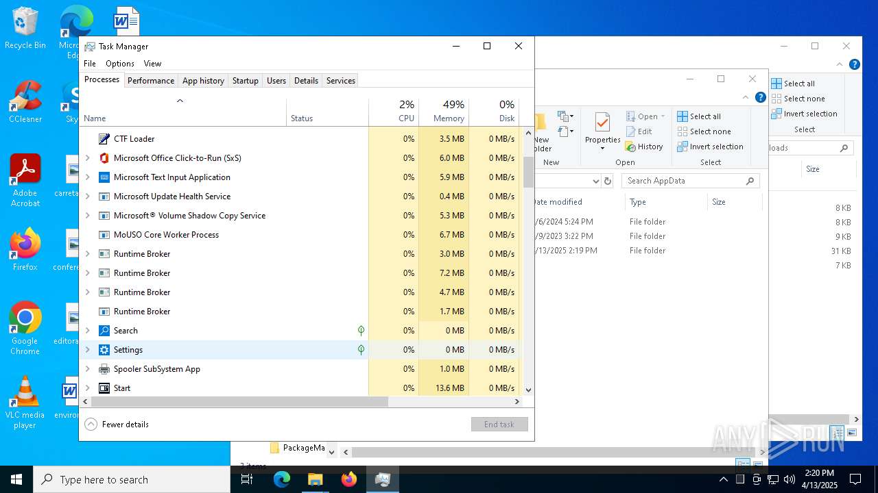Expand the Microsoft Text Input Application process

point(87,177)
